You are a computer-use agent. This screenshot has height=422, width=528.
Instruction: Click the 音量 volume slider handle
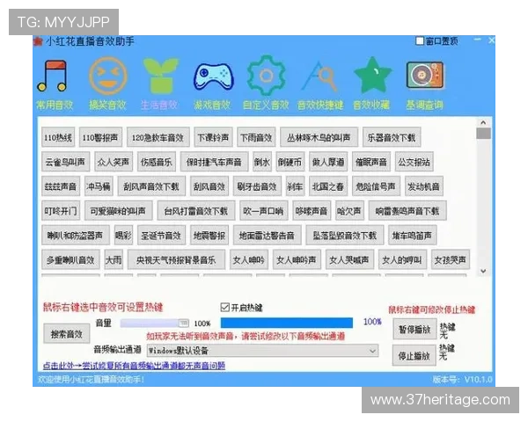click(x=184, y=323)
